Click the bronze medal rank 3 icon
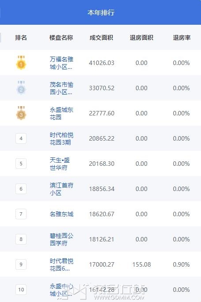 coord(21,113)
